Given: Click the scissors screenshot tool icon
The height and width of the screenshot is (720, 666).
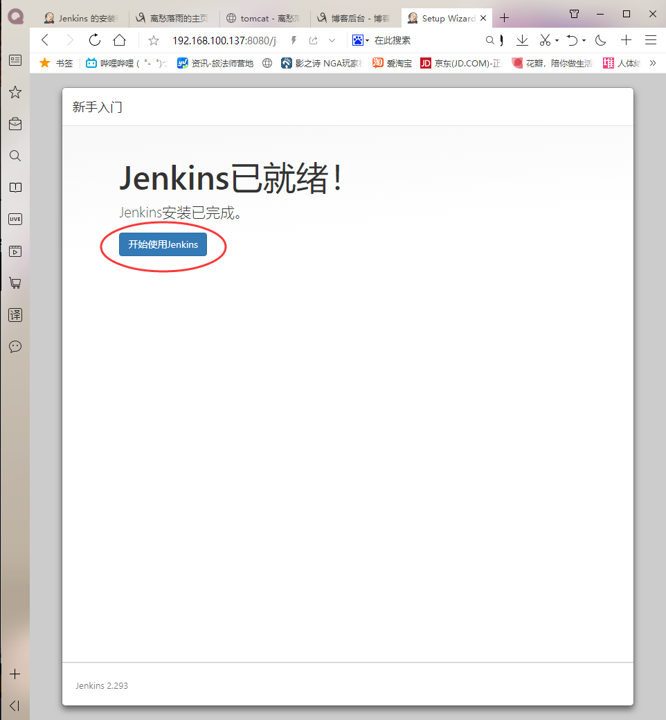Looking at the screenshot, I should (545, 40).
